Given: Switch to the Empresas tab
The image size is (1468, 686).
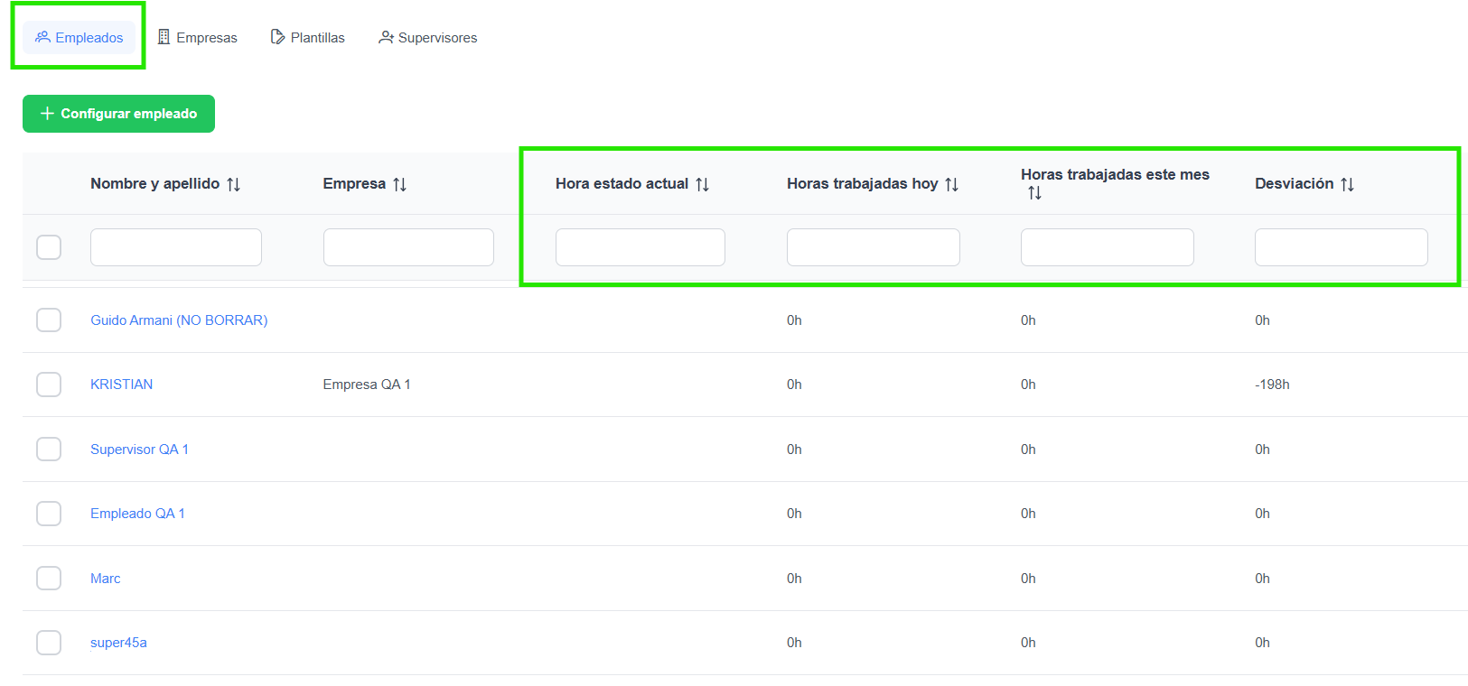Looking at the screenshot, I should 198,38.
